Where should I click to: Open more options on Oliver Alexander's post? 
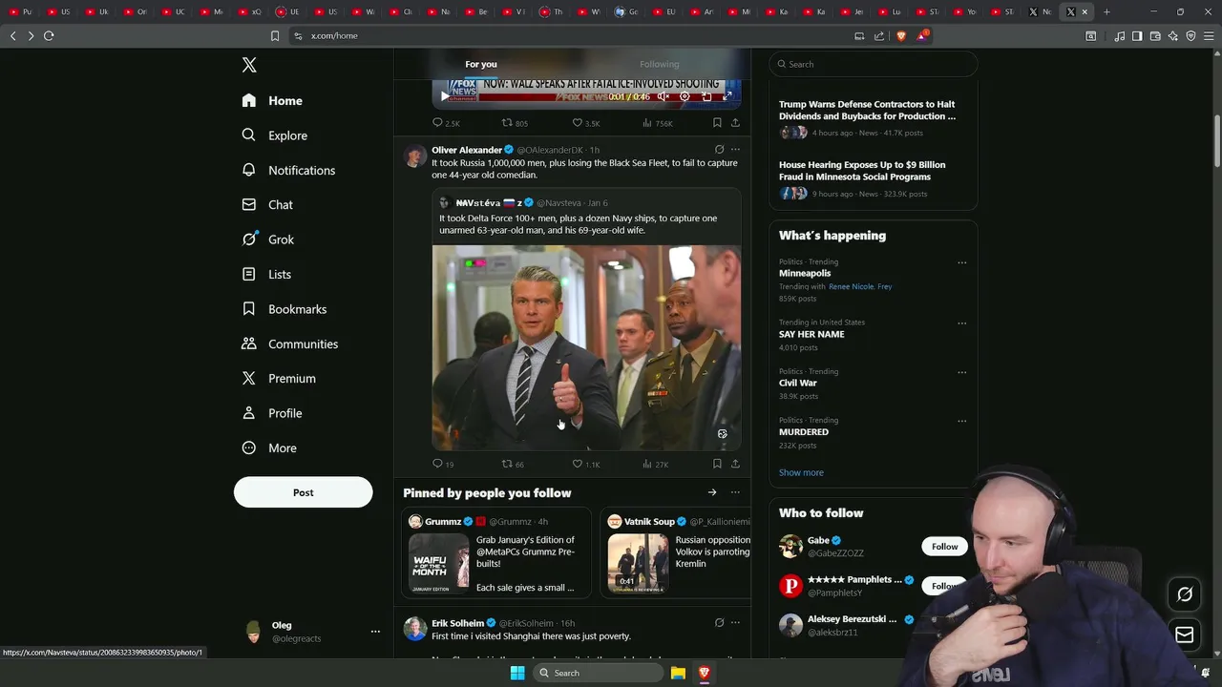point(735,150)
